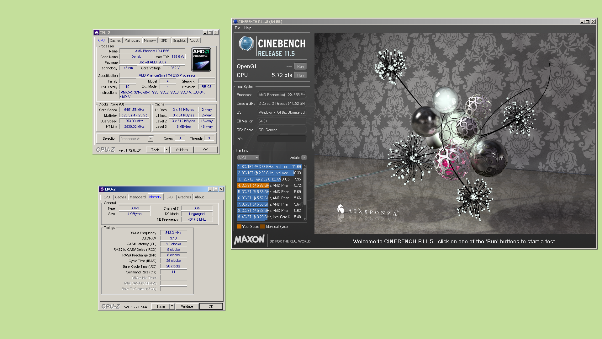Open the Processor #1 selection dropdown
The height and width of the screenshot is (339, 602).
pyautogui.click(x=150, y=138)
